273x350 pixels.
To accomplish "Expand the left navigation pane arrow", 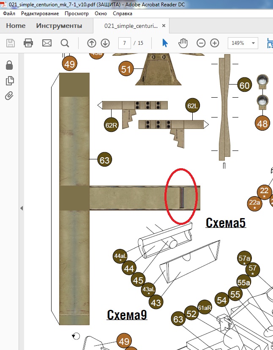I will pos(22,208).
